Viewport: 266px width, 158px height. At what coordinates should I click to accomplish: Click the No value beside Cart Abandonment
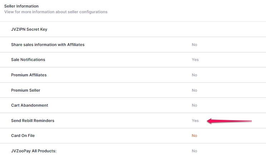pos(194,105)
